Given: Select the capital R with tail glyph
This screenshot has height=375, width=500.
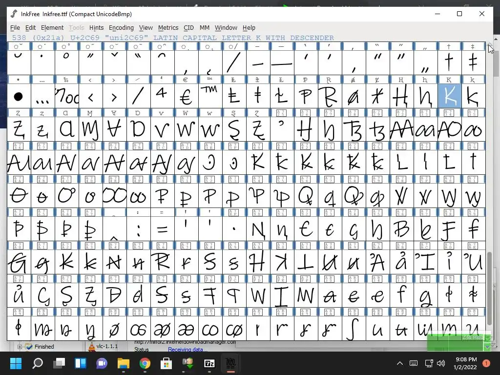Looking at the screenshot, I should [x=330, y=96].
